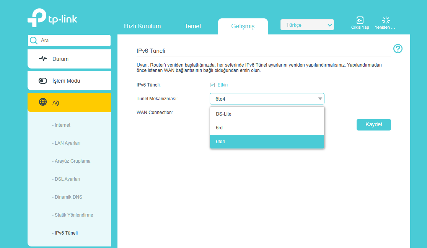Screen dimensions: 427x248
Task: Open the Durum sidebar section
Action: point(69,59)
